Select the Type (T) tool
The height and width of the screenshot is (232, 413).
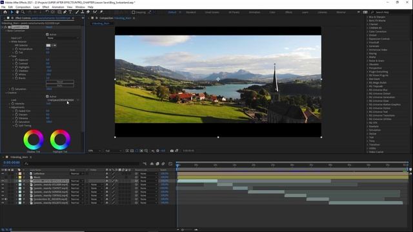click(x=70, y=12)
